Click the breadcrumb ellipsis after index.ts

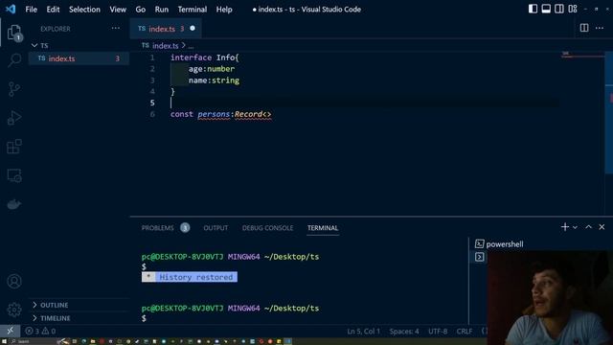(191, 46)
